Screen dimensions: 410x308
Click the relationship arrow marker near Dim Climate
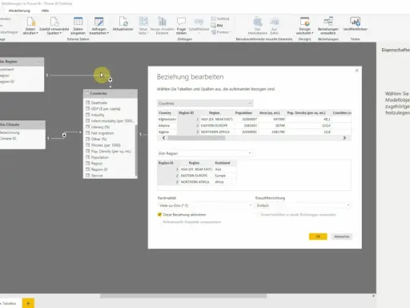[x=64, y=135]
